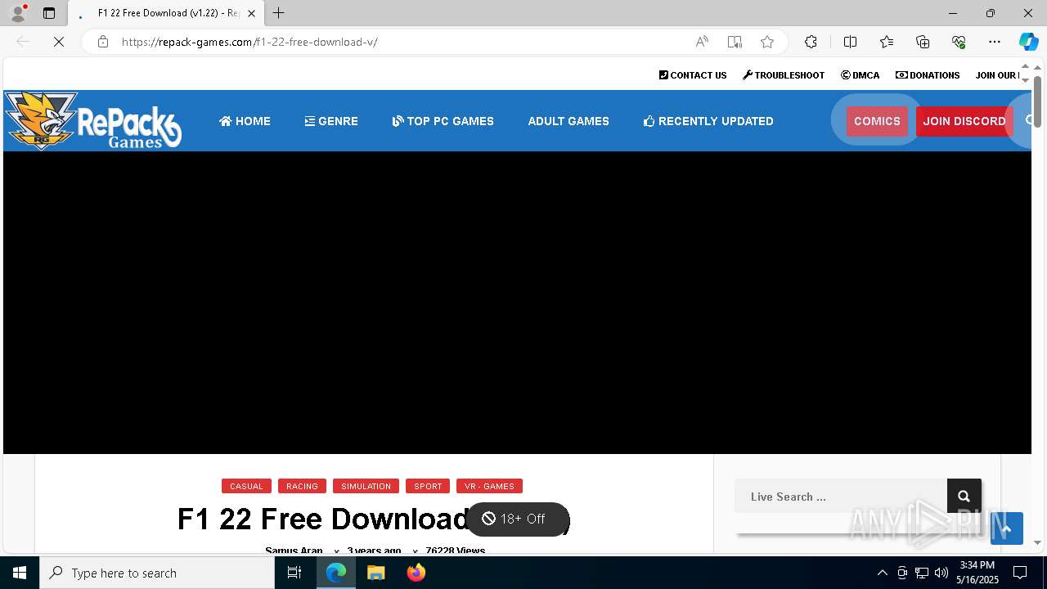The image size is (1047, 589).
Task: Open the TROUBLESHOOT link
Action: click(784, 75)
